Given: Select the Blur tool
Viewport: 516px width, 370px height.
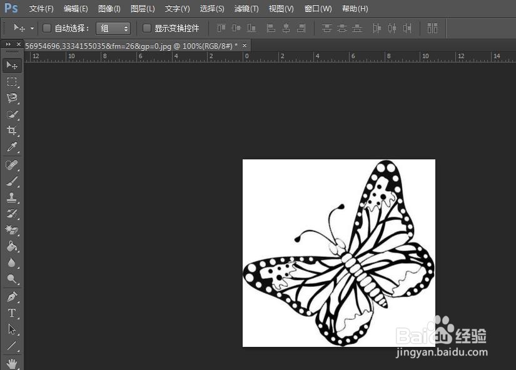Looking at the screenshot, I should point(12,262).
